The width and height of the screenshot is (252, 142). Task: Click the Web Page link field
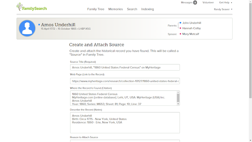coord(125,81)
